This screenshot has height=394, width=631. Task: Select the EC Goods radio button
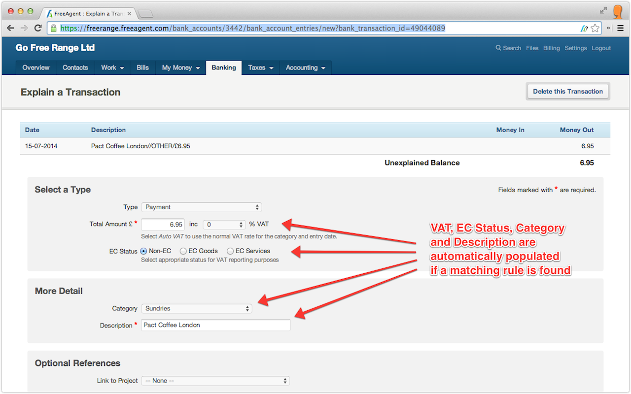tap(183, 251)
